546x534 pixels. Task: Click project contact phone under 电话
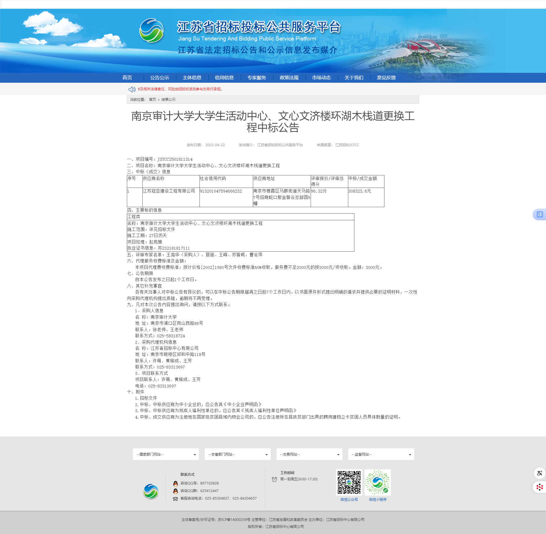point(162,386)
